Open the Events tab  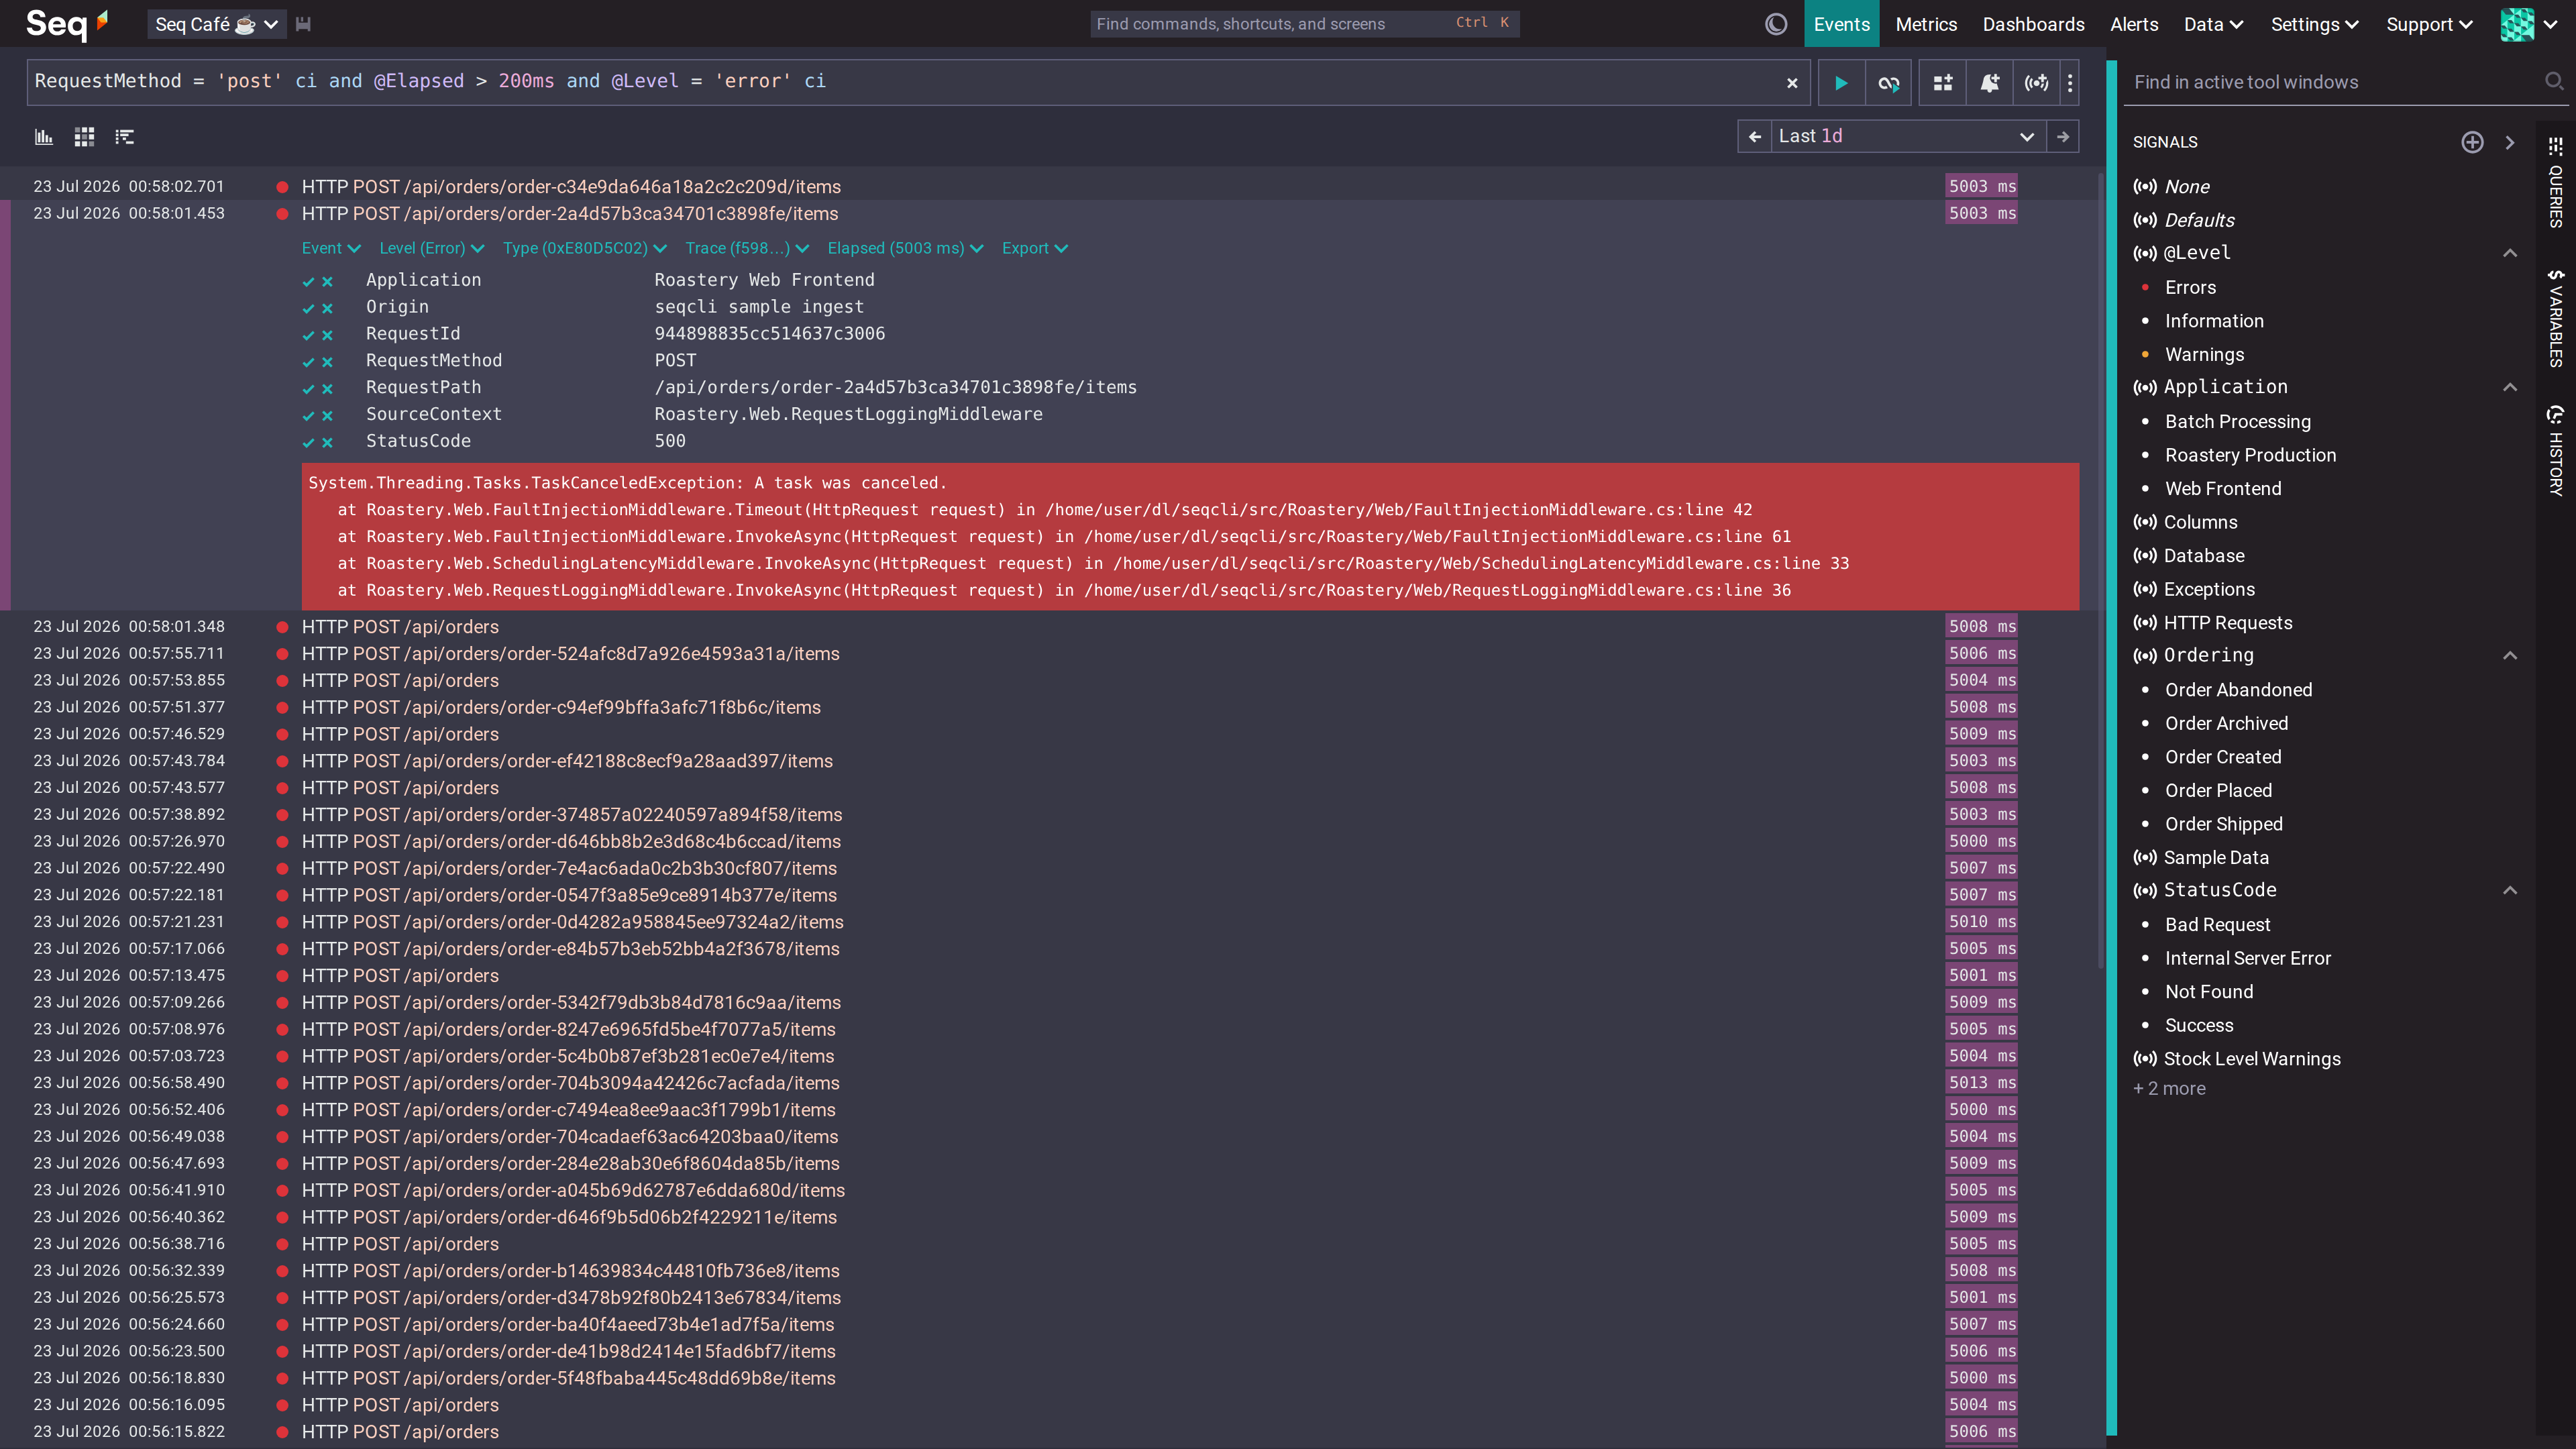[x=1841, y=24]
